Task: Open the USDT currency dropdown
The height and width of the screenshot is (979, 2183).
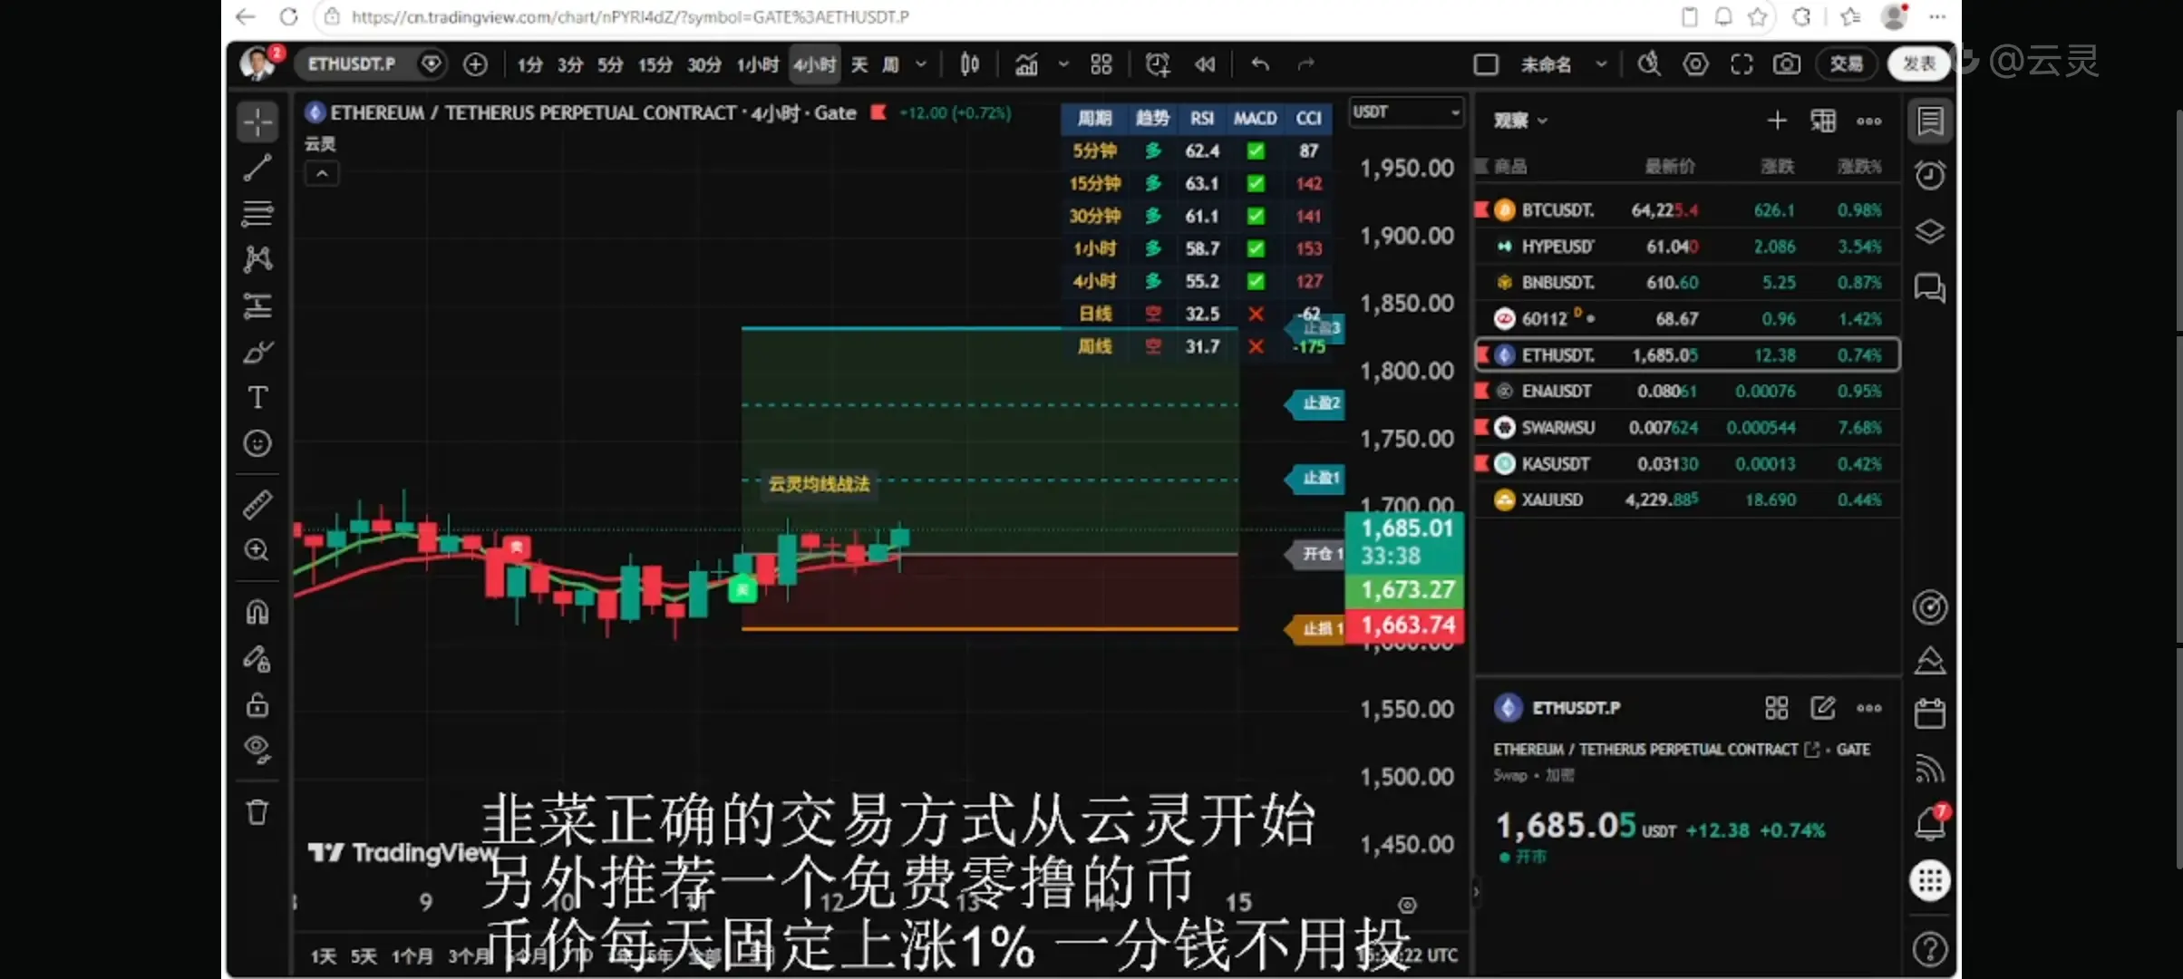Action: pos(1406,111)
